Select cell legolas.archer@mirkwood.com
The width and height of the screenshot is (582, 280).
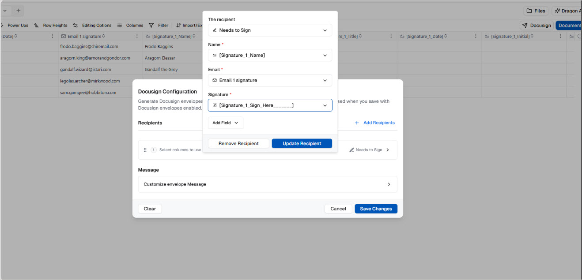click(x=100, y=81)
